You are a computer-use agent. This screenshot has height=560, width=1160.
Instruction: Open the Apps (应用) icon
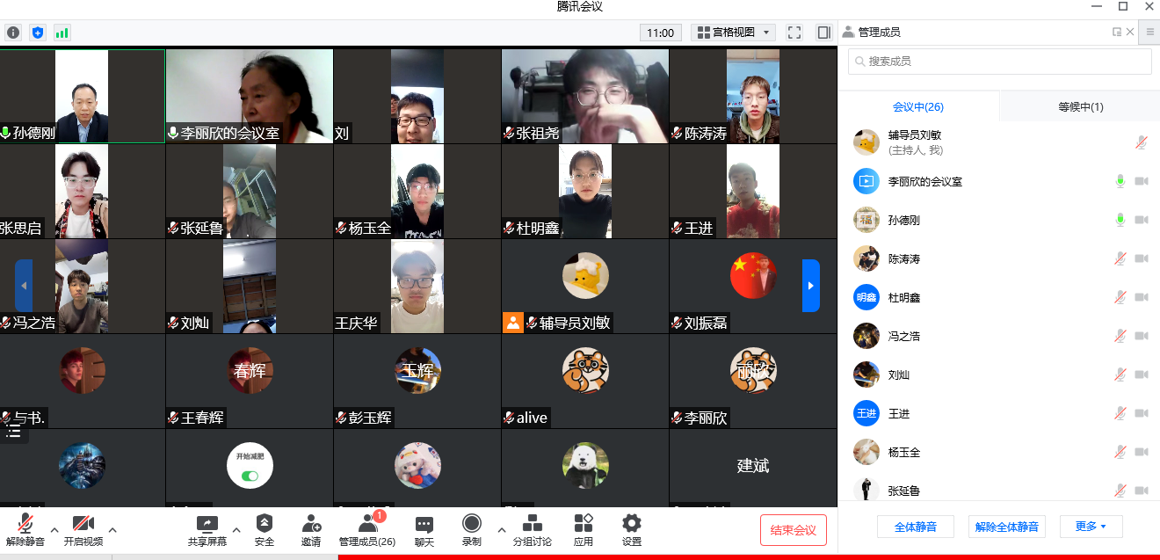coord(584,531)
